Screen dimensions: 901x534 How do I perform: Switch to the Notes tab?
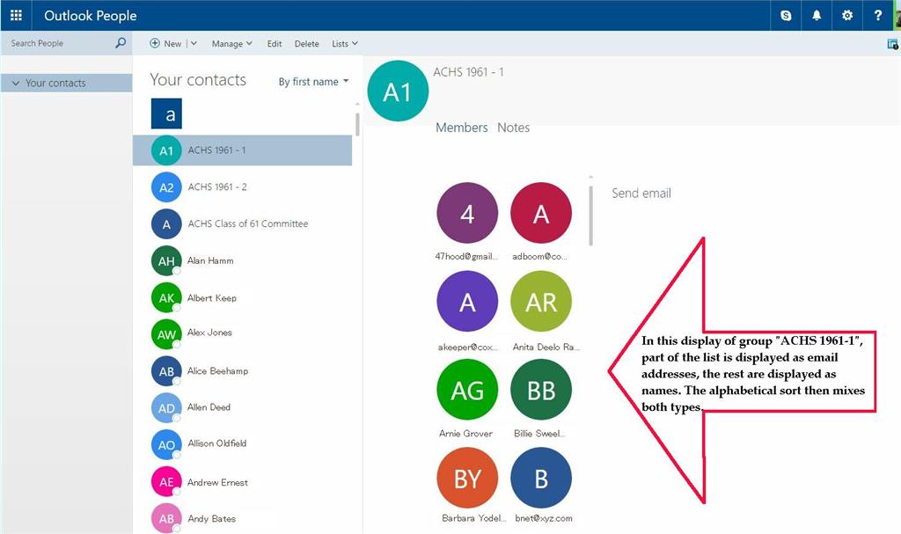513,128
